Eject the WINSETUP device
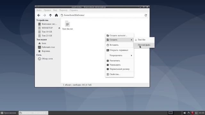 click(59, 28)
